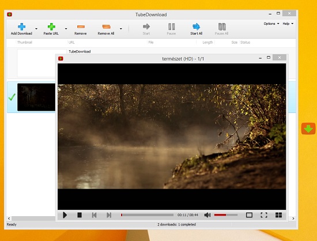
Task: Skip to the previous track
Action: coord(94,215)
